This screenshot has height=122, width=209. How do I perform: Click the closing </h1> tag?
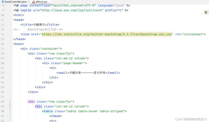point(54,78)
